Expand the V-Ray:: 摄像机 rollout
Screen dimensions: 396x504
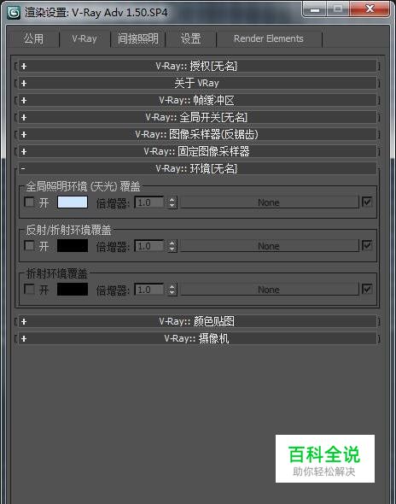click(197, 338)
